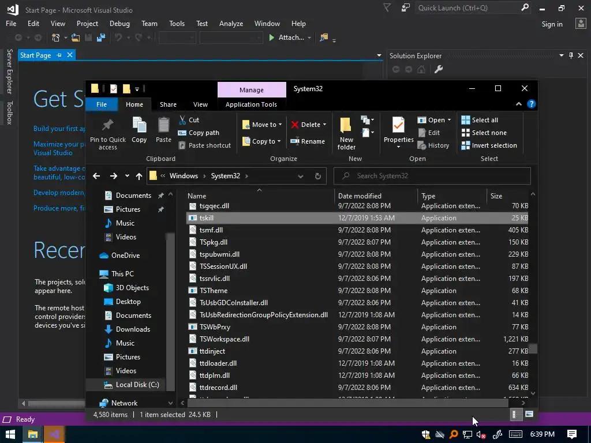This screenshot has height=443, width=591.
Task: Click file list vertical scrollbar thumb
Action: click(x=533, y=348)
